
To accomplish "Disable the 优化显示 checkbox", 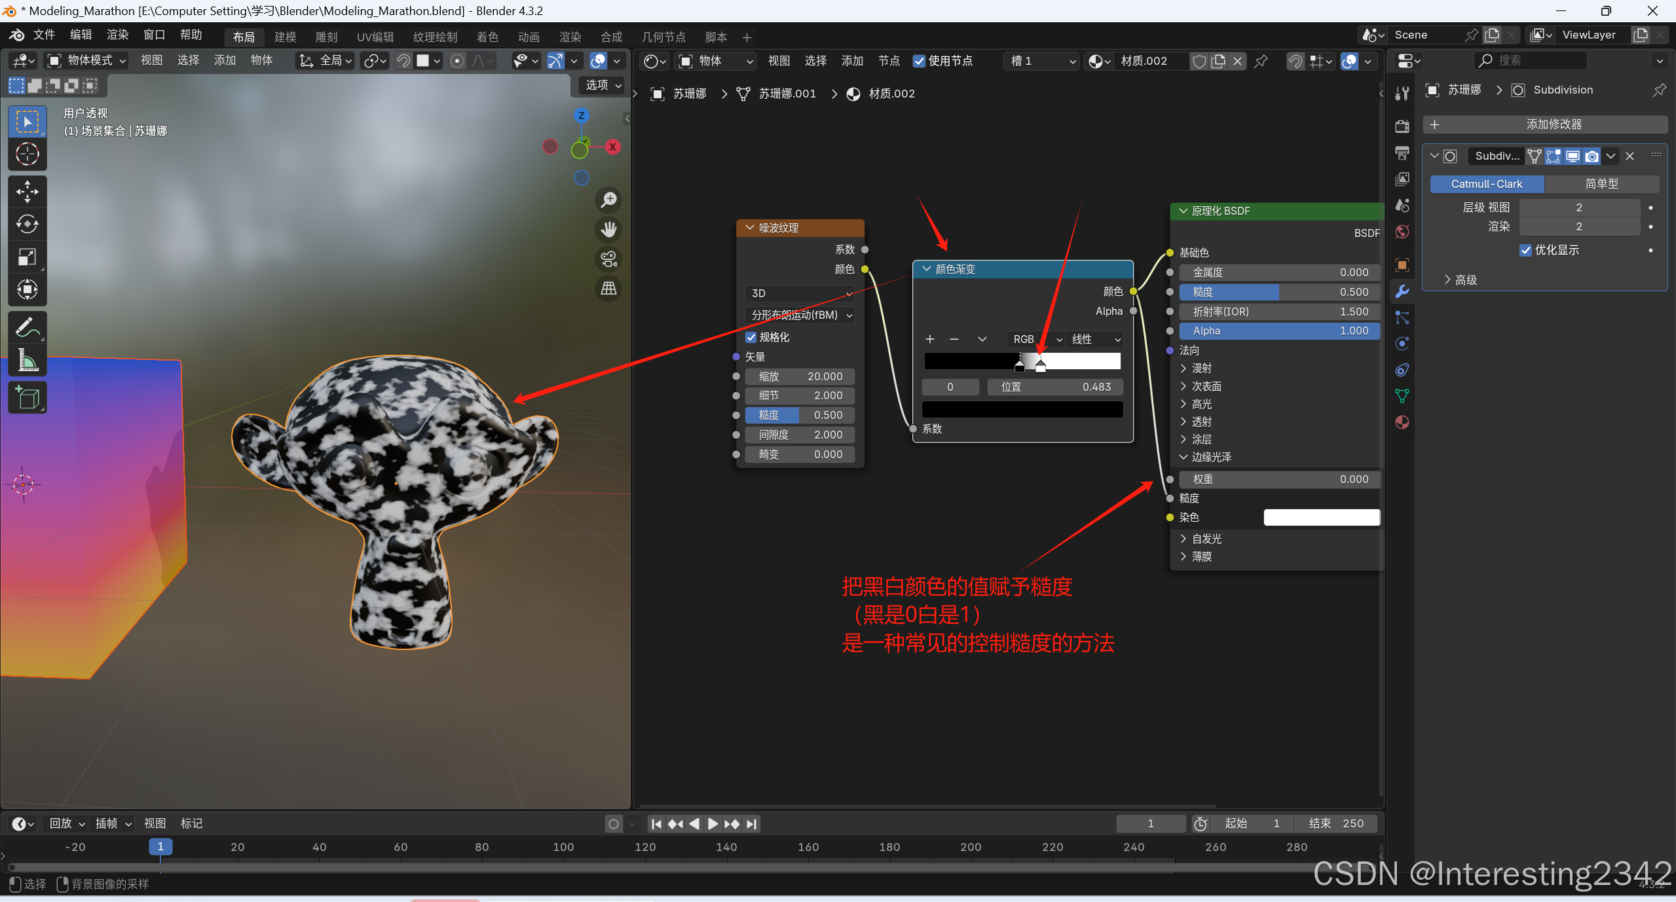I will coord(1525,250).
